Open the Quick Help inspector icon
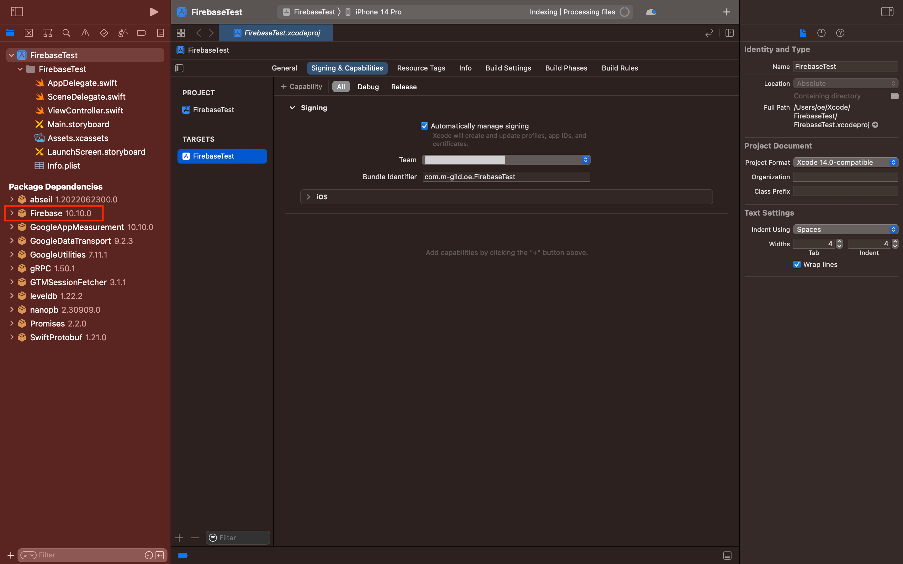 [x=840, y=33]
